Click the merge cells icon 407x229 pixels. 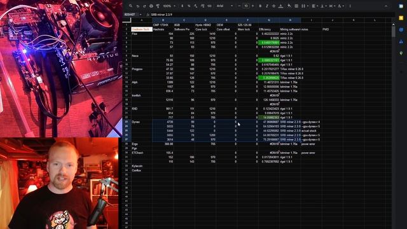coord(303,6)
